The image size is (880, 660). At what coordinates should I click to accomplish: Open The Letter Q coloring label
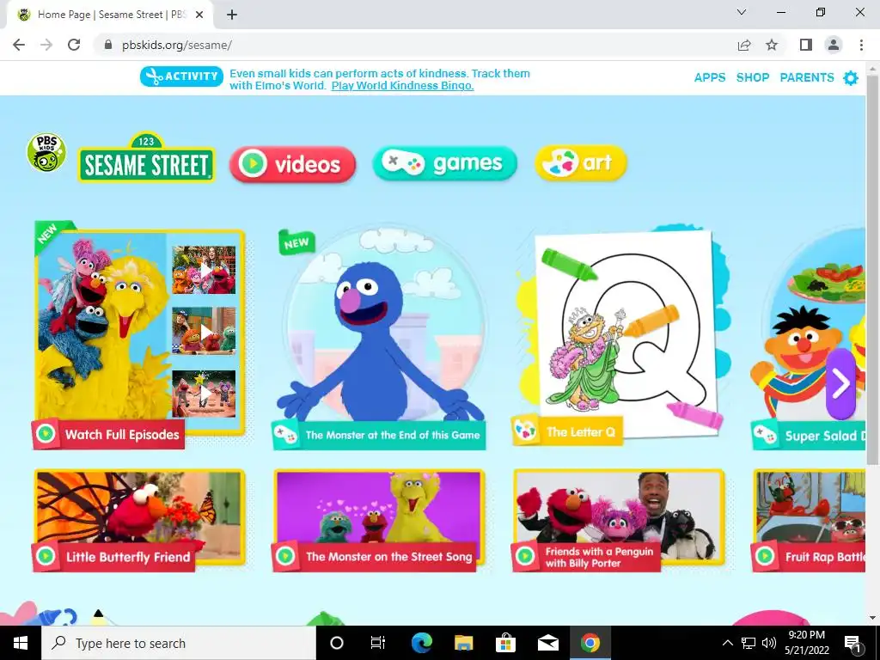tap(567, 432)
